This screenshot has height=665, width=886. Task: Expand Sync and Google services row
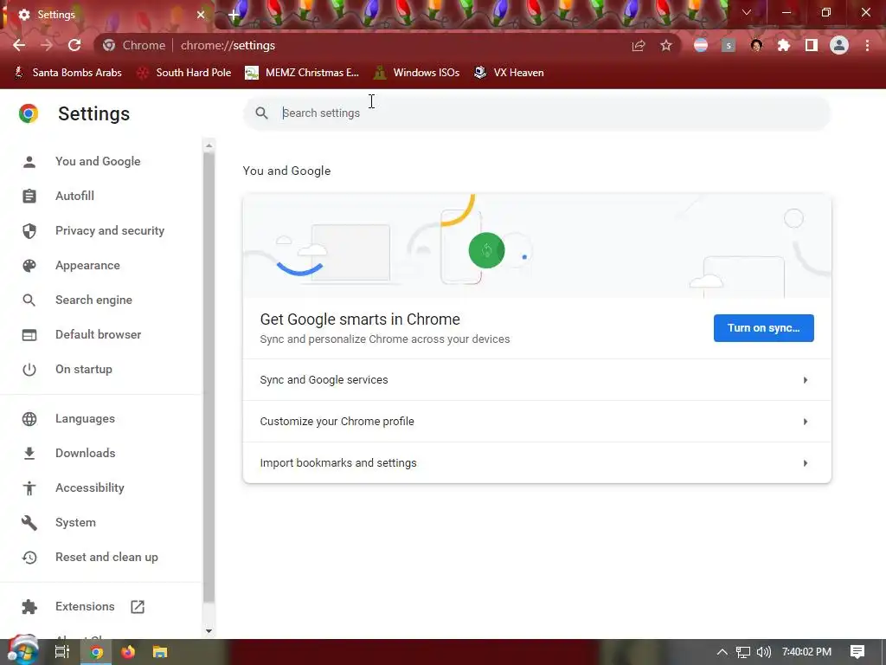[x=536, y=380]
